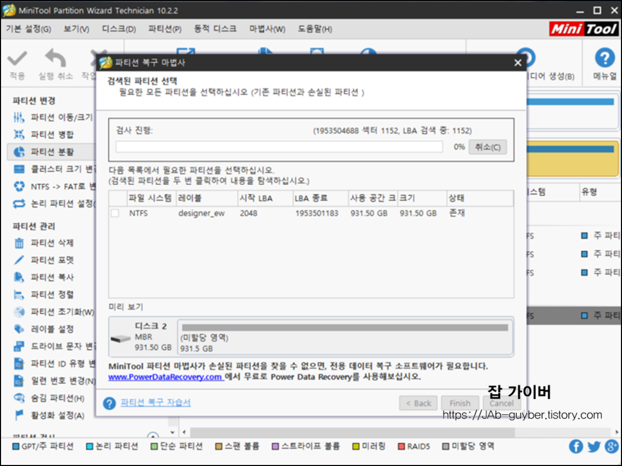This screenshot has height=466, width=622.
Task: Click the Undo (실행 취소) arrow icon
Action: point(55,58)
